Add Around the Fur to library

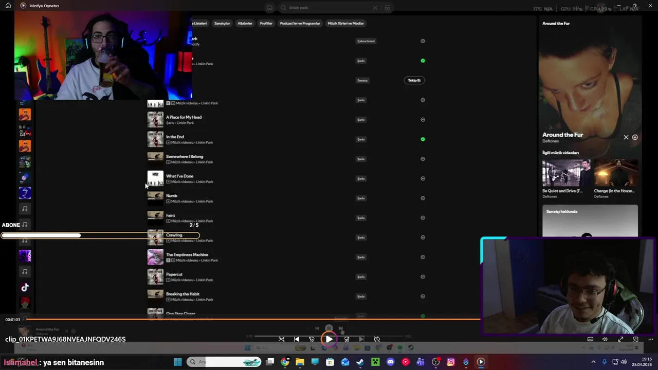pos(635,137)
